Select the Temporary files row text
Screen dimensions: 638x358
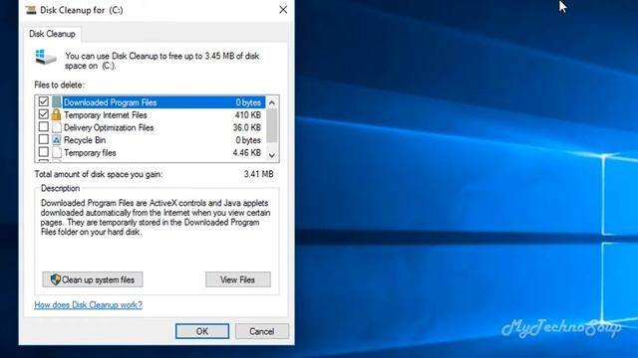90,152
